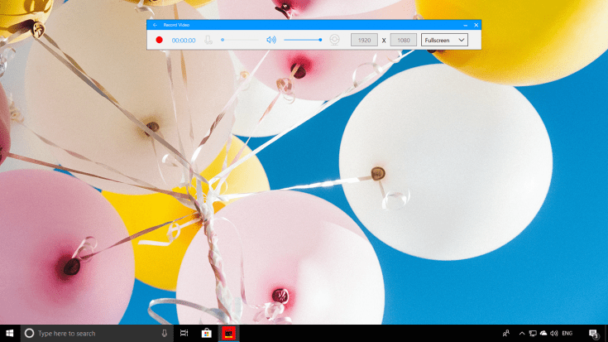Viewport: 608px width, 342px height.
Task: Minimize the Record Video window
Action: (466, 25)
